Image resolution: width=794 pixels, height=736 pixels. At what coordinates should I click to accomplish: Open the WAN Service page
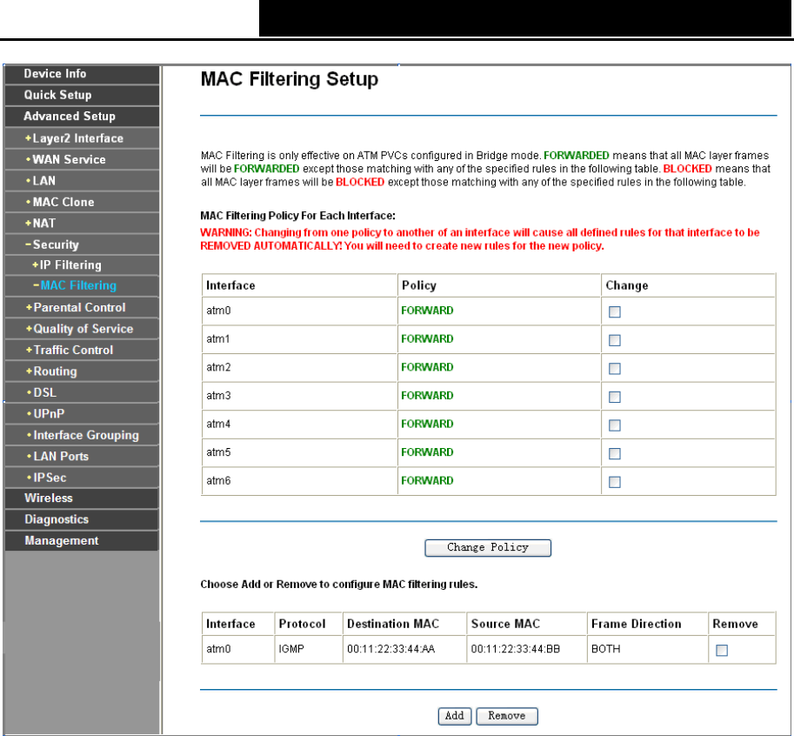point(69,159)
